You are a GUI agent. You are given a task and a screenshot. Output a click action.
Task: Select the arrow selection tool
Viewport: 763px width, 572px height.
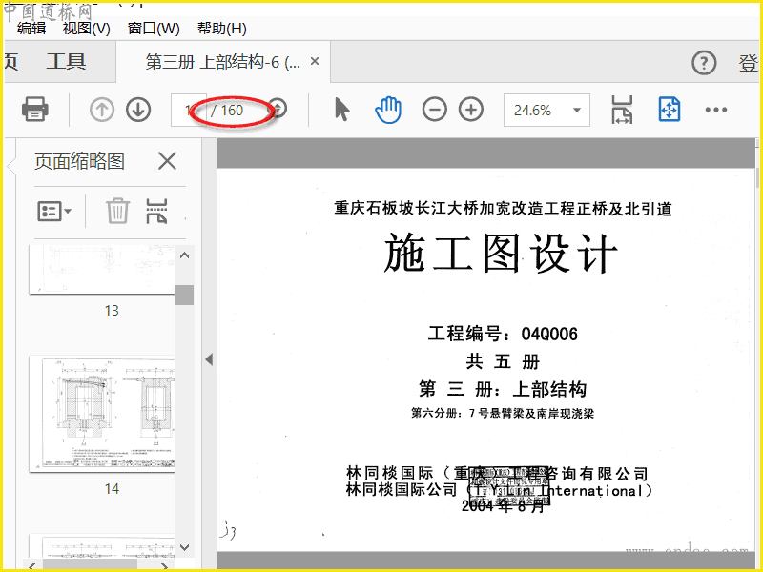(342, 110)
